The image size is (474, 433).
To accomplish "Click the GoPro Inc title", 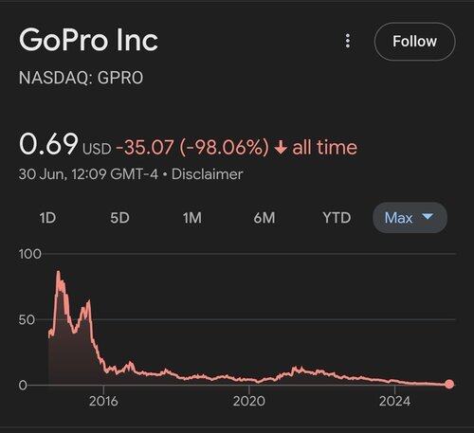I will pyautogui.click(x=88, y=40).
